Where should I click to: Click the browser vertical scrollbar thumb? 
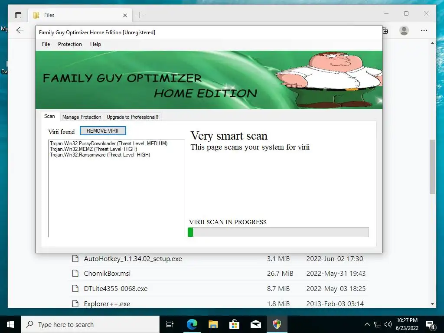click(432, 166)
